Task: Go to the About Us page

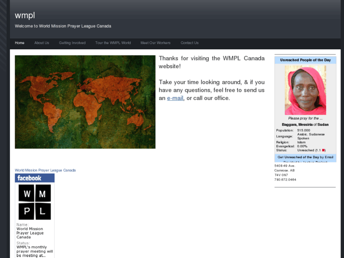Action: click(x=42, y=43)
